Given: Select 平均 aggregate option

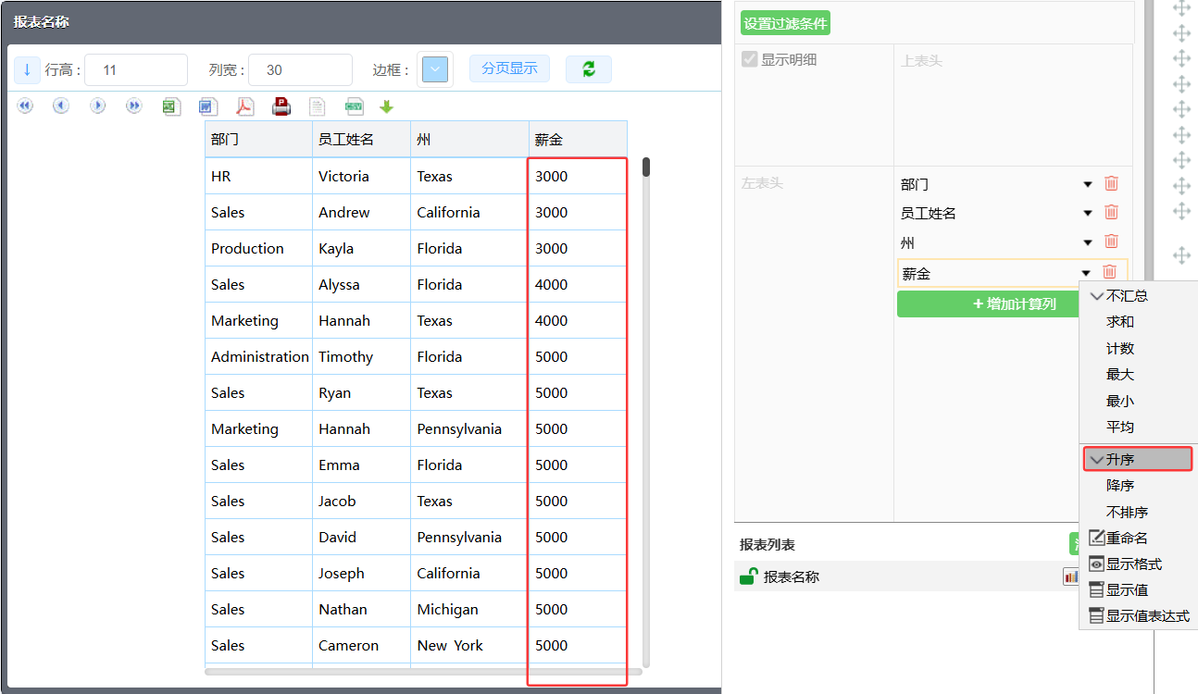Looking at the screenshot, I should 1138,428.
